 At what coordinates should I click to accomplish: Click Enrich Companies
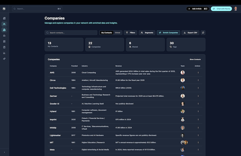coord(168,33)
